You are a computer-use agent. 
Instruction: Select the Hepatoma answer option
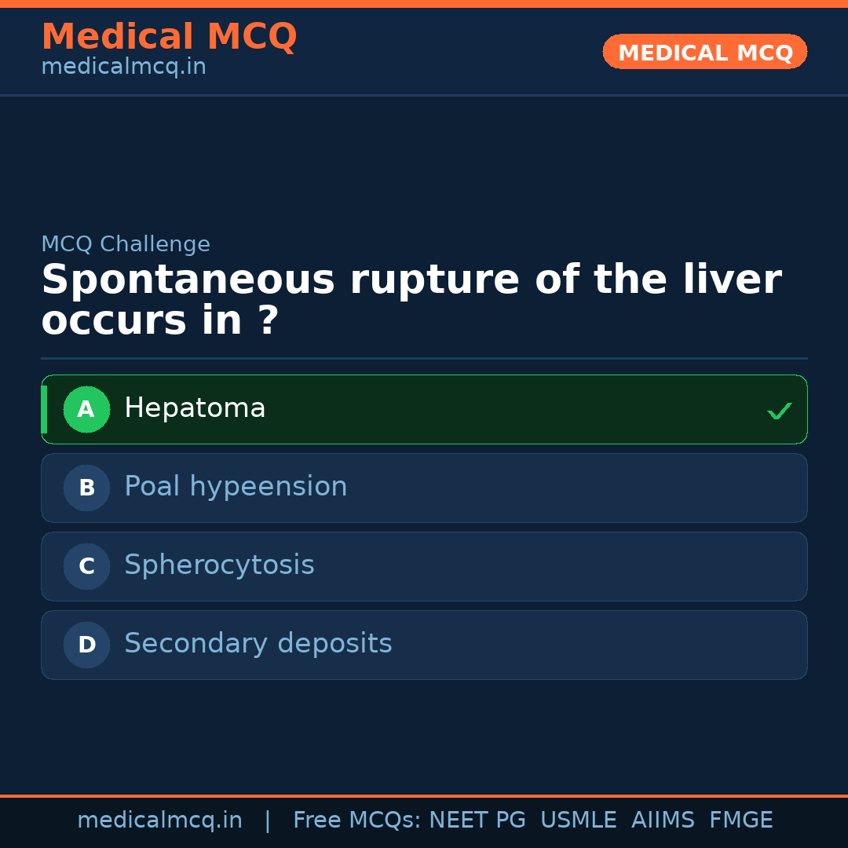[x=424, y=409]
